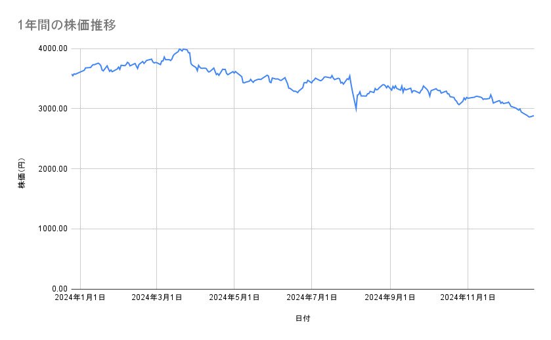Click the line's highest peak in March
This screenshot has height=340, width=551.
181,48
